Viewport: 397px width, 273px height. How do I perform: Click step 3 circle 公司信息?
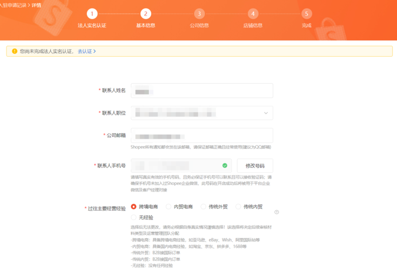point(199,13)
